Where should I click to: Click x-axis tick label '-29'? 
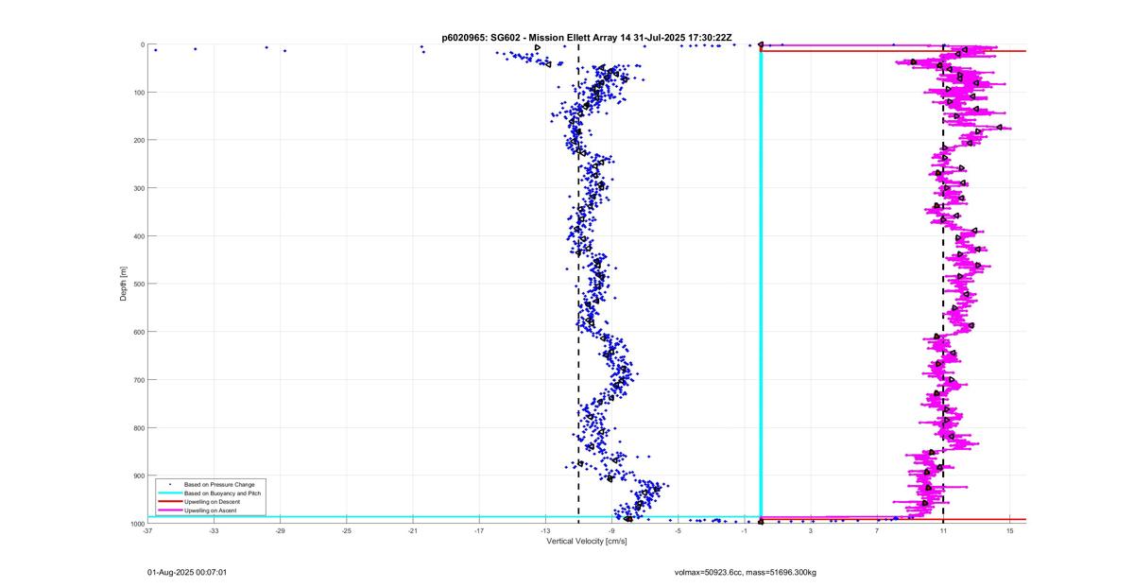[x=281, y=530]
